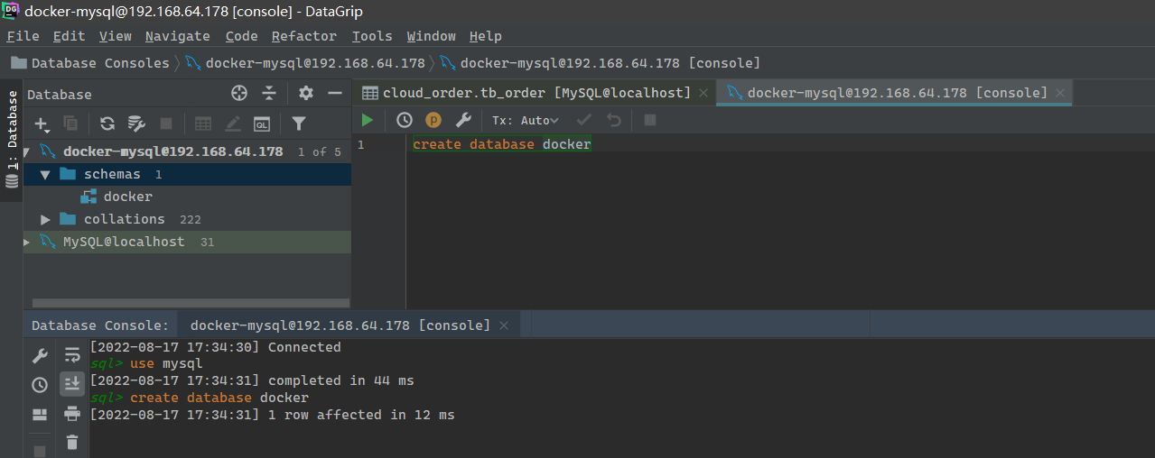Click the green Execute run button
The image size is (1155, 458).
367,120
